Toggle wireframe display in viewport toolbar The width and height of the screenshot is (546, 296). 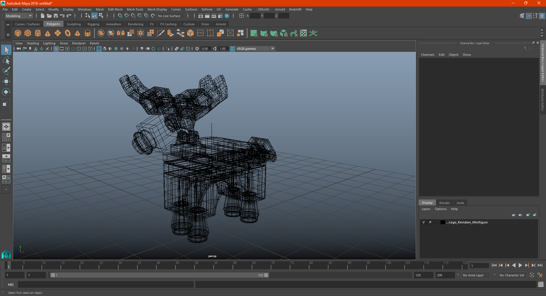(x=99, y=49)
